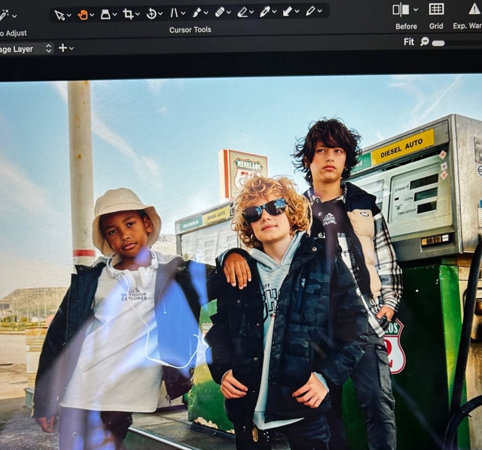Choose the Heal bandage tool

coord(220,12)
